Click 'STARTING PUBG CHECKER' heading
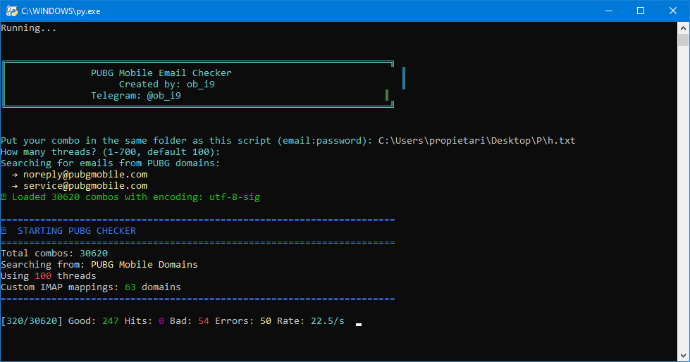The height and width of the screenshot is (362, 690). pyautogui.click(x=77, y=231)
